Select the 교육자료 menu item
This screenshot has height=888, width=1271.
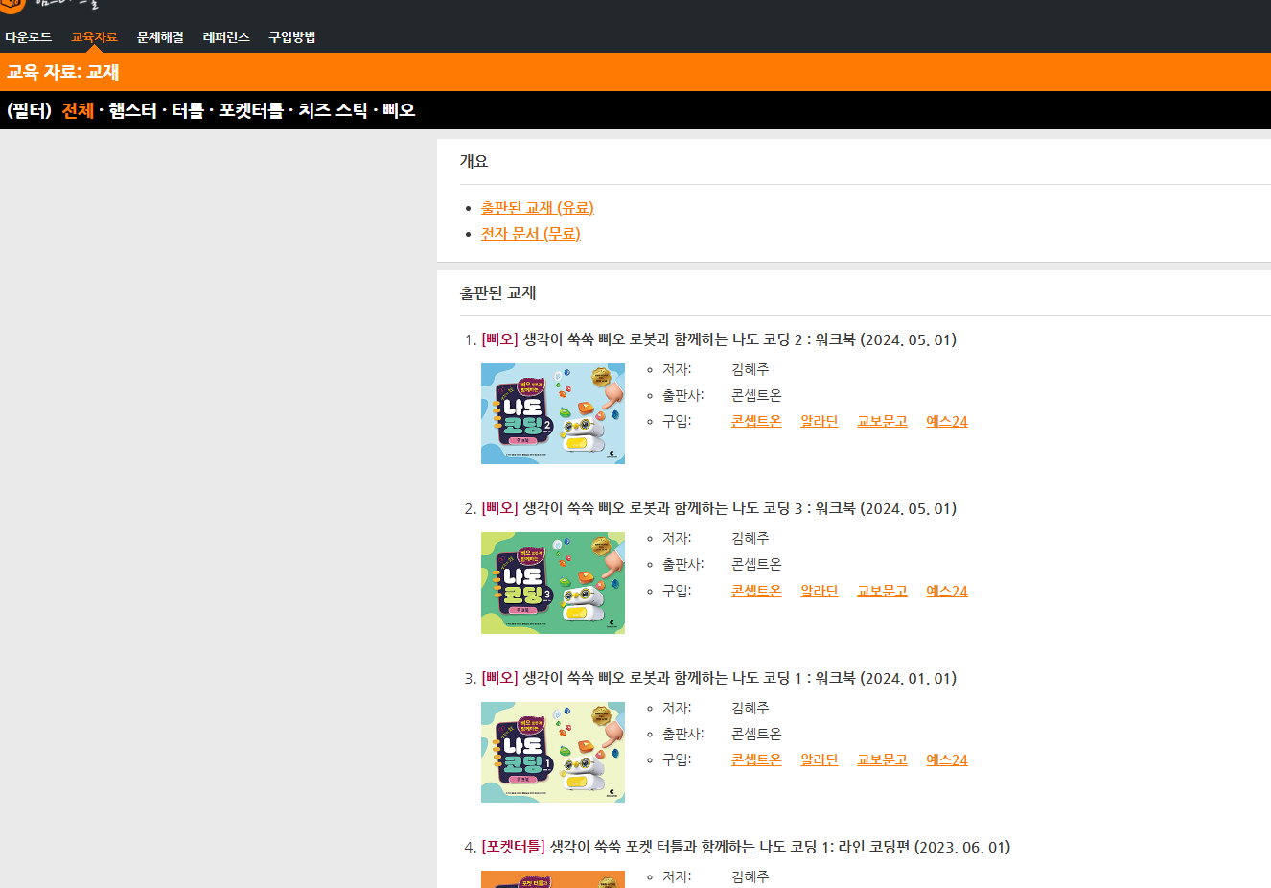94,37
